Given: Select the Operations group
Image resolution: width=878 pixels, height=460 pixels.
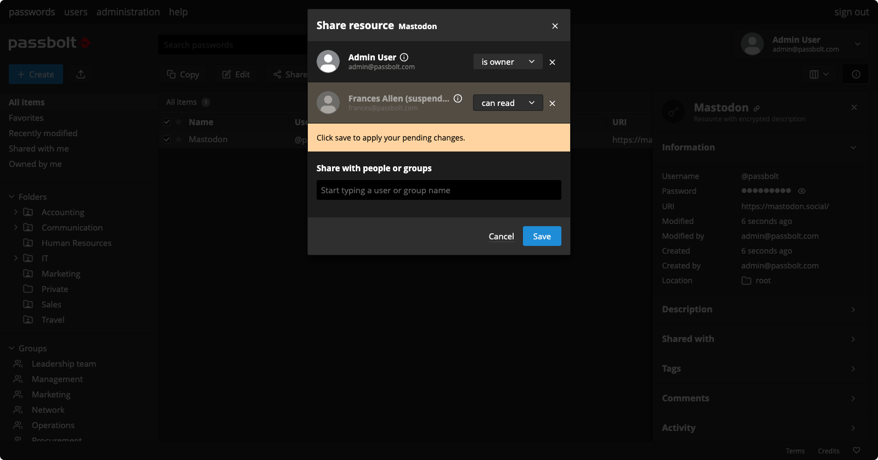Looking at the screenshot, I should click(53, 425).
